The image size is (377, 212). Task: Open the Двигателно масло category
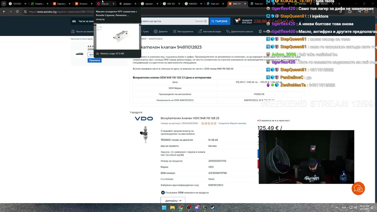tap(242, 32)
